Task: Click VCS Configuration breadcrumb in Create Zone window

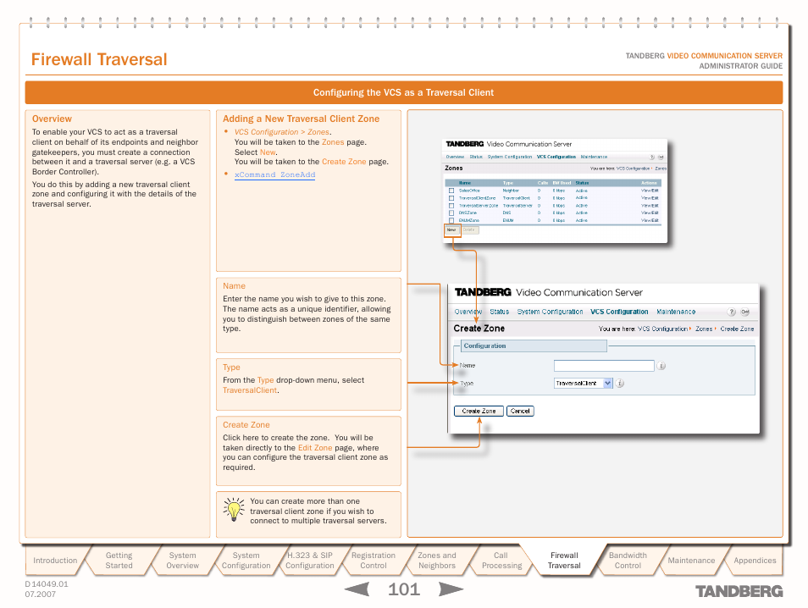Action: pos(662,329)
